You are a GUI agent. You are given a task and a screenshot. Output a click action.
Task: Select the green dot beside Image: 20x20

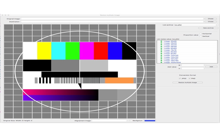[x=161, y=41]
